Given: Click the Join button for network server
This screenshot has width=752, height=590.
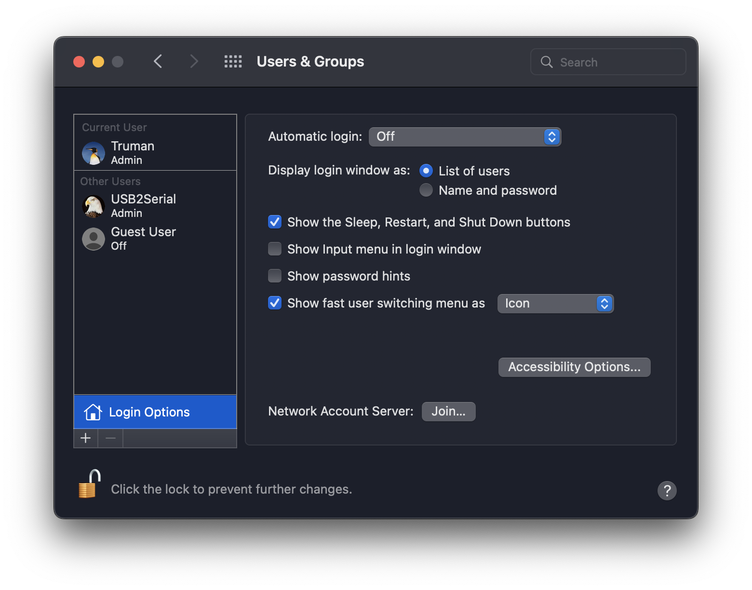Looking at the screenshot, I should click(448, 412).
